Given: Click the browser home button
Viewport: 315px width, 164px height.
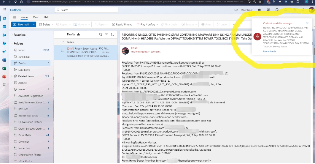Looking at the screenshot, I should [x=21, y=1].
